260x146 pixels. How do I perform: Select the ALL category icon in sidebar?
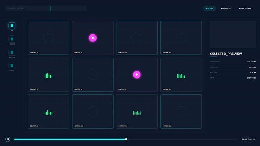point(12,26)
